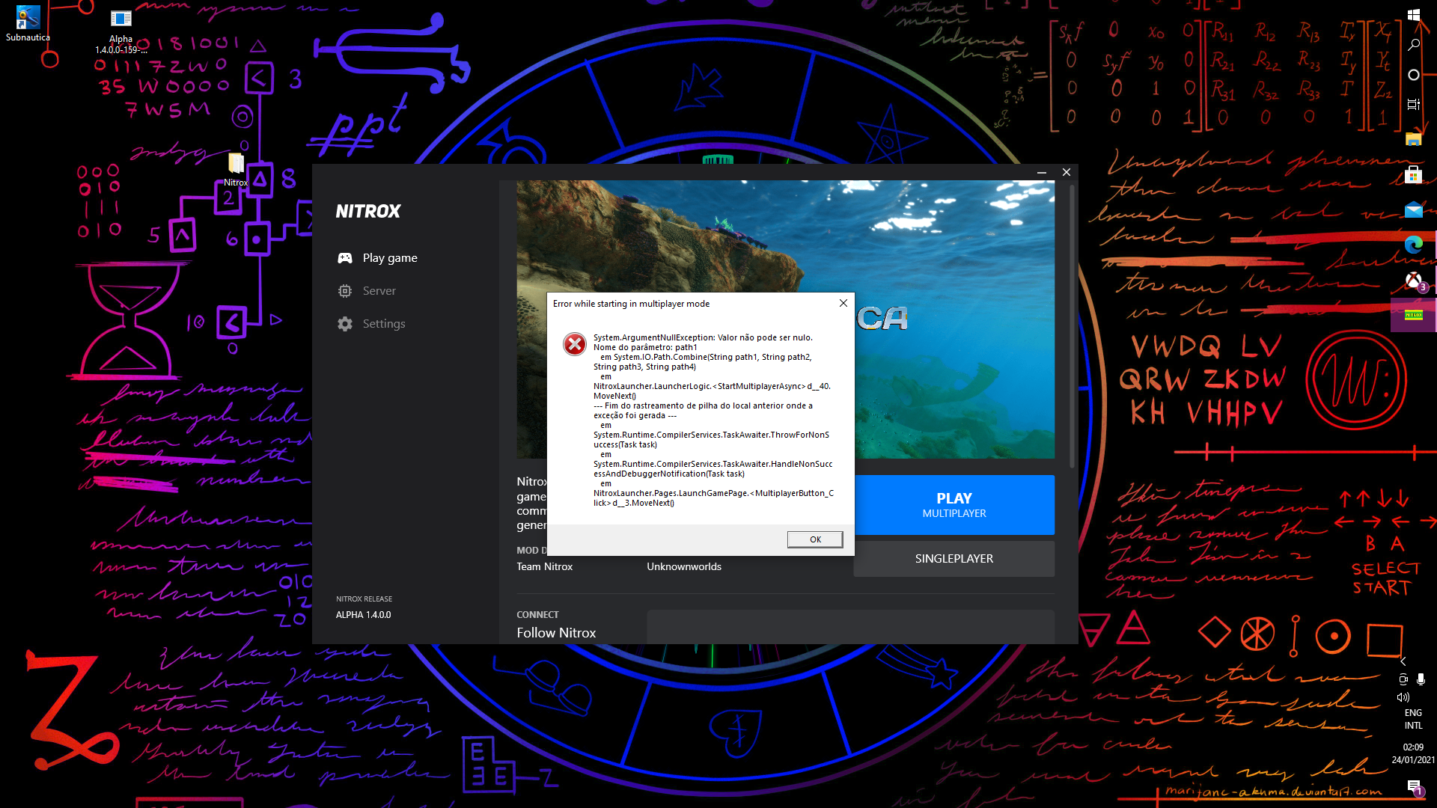The height and width of the screenshot is (808, 1437).
Task: Click OK in the error dialog
Action: (x=815, y=539)
